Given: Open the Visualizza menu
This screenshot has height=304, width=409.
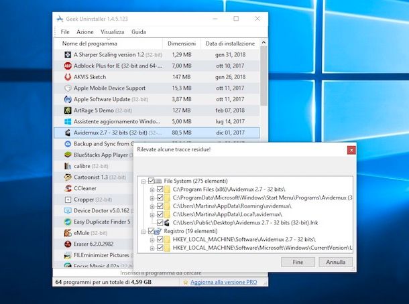Looking at the screenshot, I should click(112, 32).
